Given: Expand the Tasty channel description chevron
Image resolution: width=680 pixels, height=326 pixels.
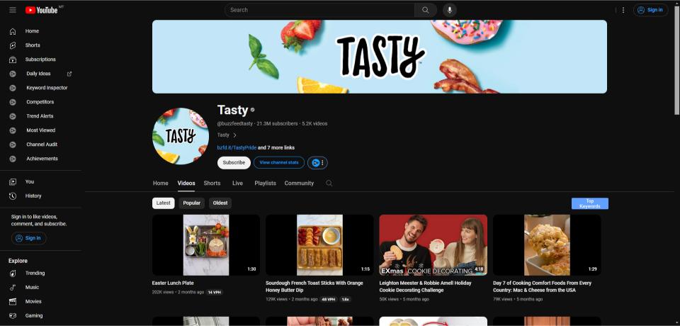Looking at the screenshot, I should (x=234, y=135).
